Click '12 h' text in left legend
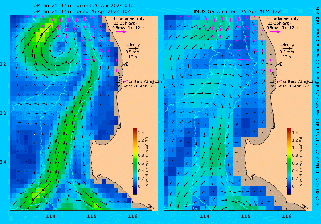This screenshot has height=224, width=321. tap(133, 57)
